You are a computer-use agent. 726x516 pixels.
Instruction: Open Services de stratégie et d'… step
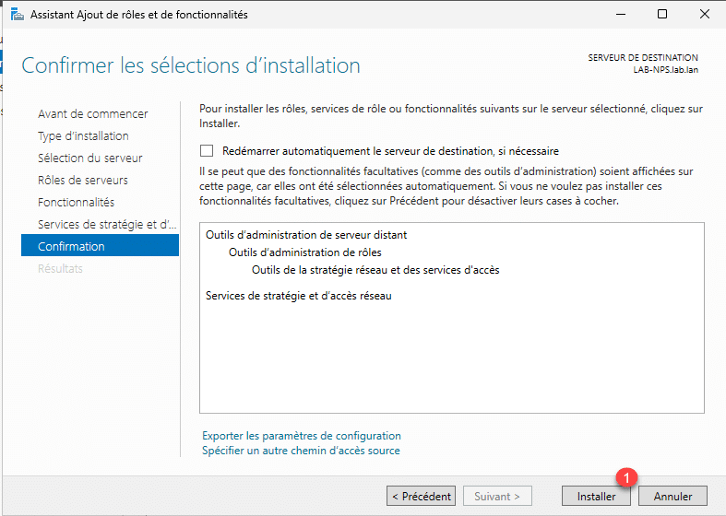(x=106, y=225)
